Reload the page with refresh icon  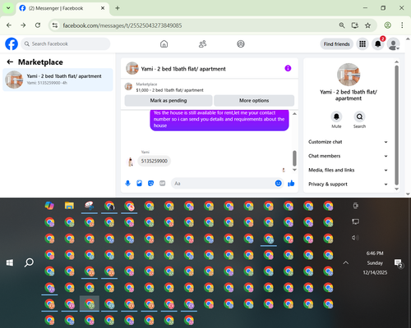(38, 25)
